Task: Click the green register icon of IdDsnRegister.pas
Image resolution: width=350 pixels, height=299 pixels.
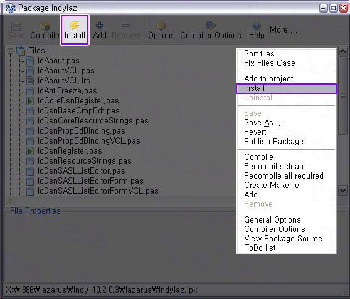Action: click(x=30, y=151)
